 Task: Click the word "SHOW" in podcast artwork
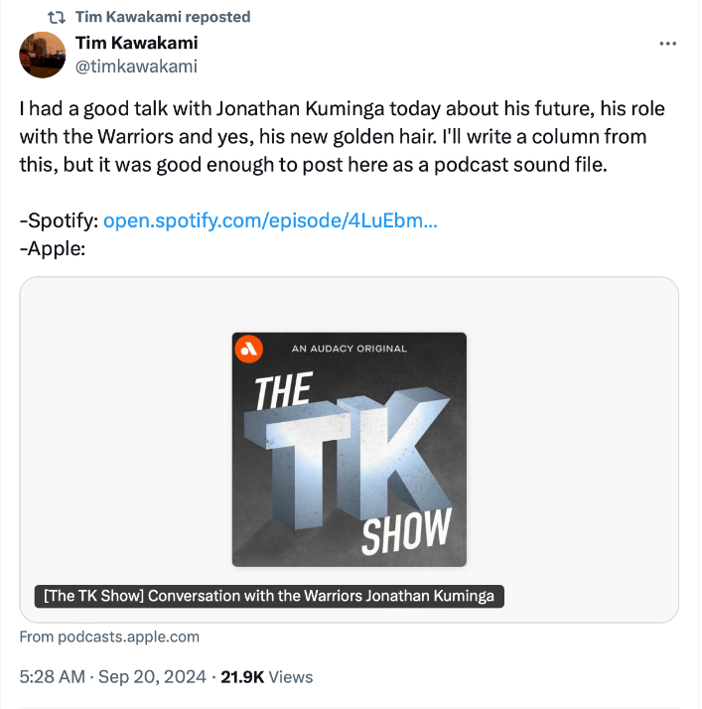pos(405,530)
